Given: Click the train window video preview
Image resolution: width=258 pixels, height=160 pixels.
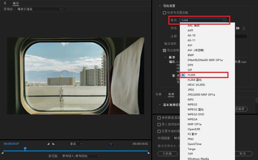Looking at the screenshot, I should [x=76, y=76].
